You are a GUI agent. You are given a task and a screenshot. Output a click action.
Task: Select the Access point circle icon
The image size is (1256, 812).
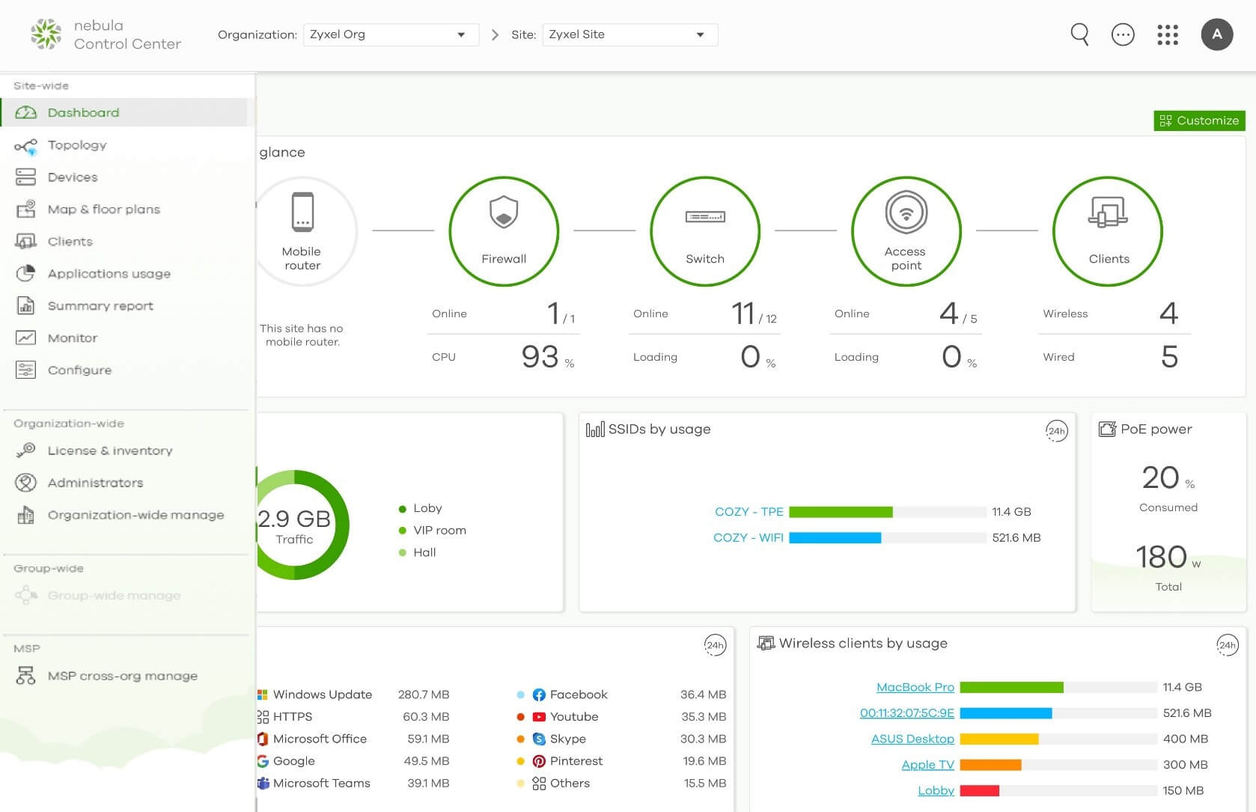pyautogui.click(x=906, y=231)
